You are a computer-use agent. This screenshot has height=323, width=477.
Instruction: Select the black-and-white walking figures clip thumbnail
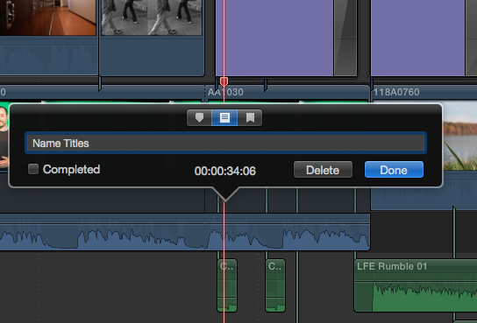(x=152, y=18)
